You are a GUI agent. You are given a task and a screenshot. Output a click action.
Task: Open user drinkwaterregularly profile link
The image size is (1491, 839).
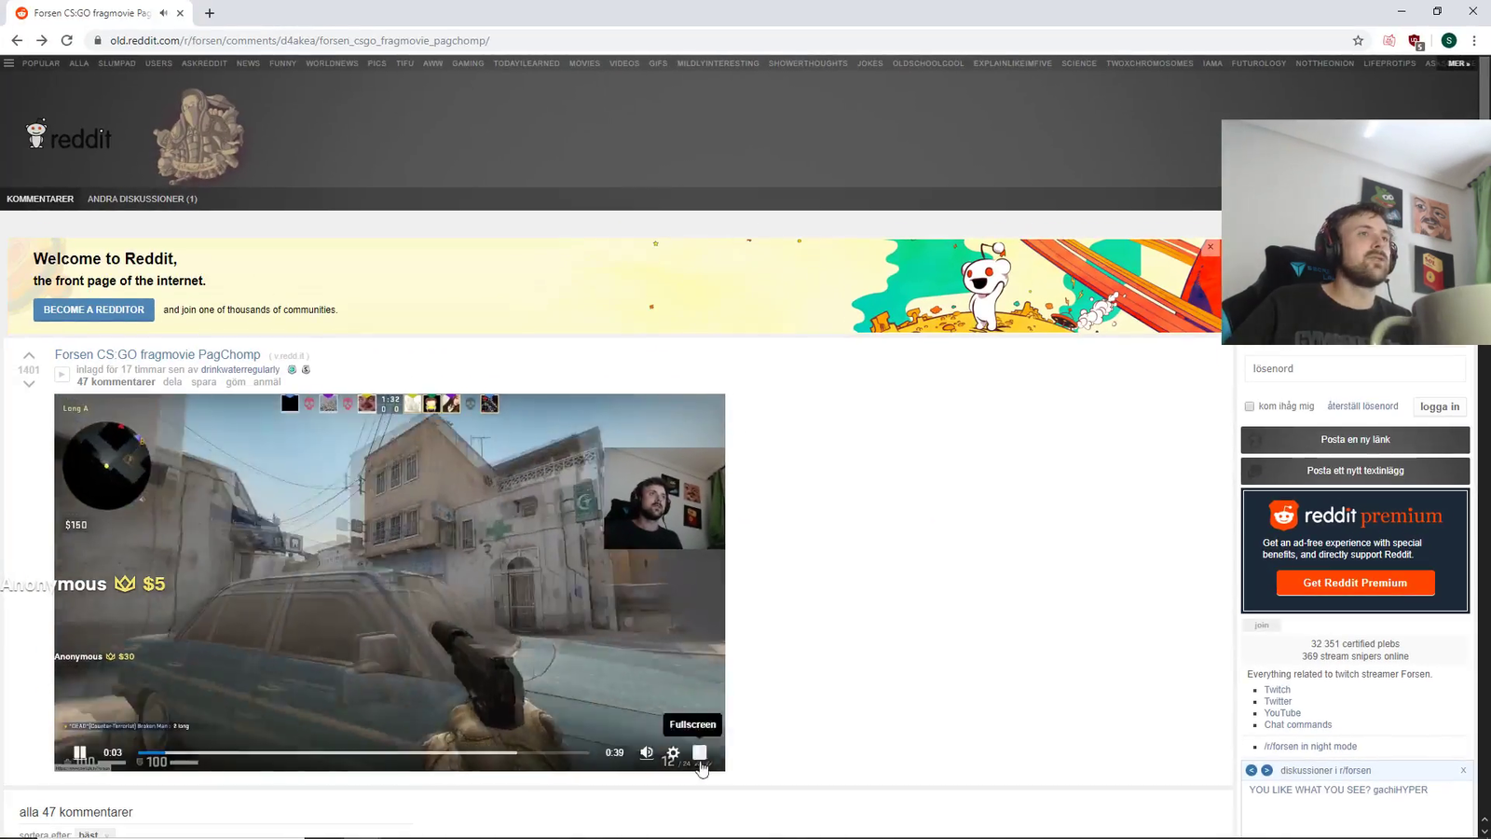[240, 370]
